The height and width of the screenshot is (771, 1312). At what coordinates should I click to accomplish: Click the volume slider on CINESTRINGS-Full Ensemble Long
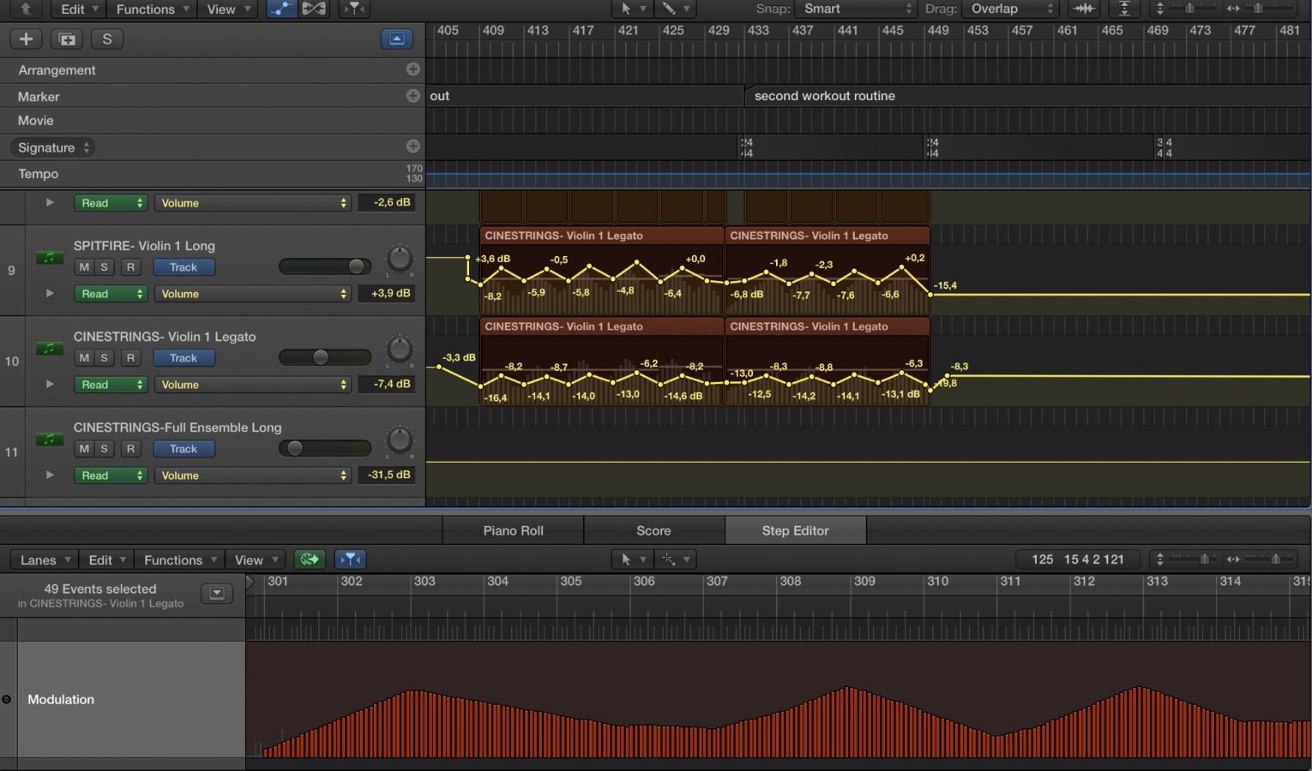pos(324,448)
